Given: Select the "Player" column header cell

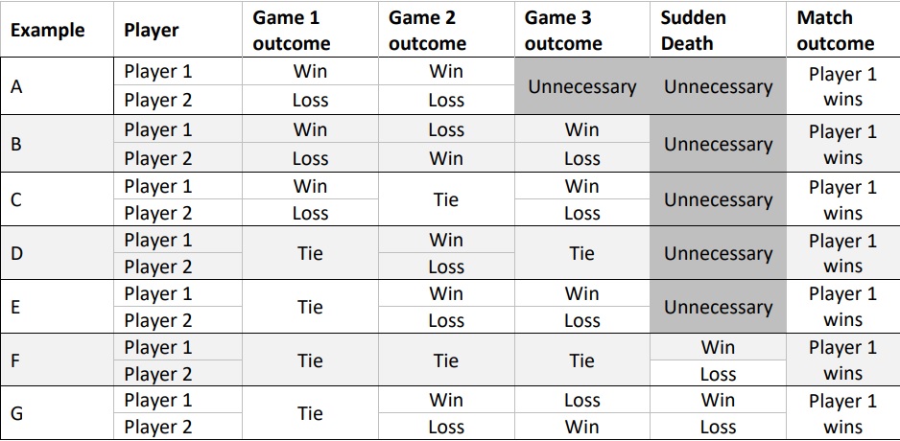Looking at the screenshot, I should click(x=152, y=30).
